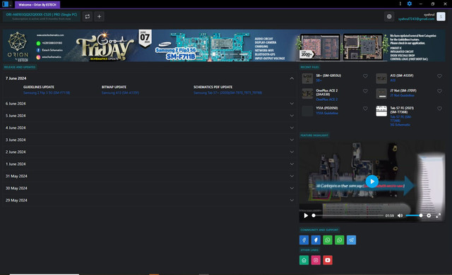
Task: Click the Good Friday promotional banner
Action: (224, 45)
